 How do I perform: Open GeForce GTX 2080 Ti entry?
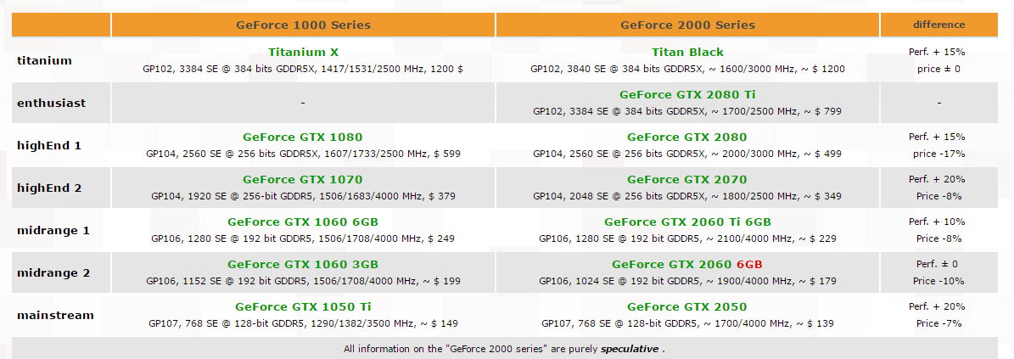click(x=687, y=94)
